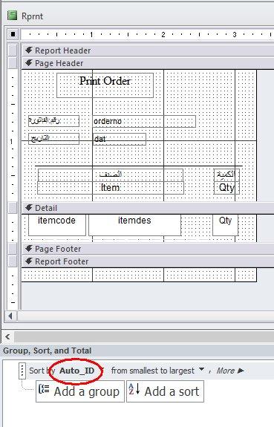Click the Rprnt report tab icon
The image size is (274, 427).
click(x=12, y=16)
